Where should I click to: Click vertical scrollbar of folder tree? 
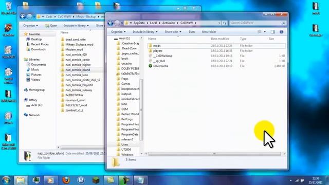tap(141, 109)
